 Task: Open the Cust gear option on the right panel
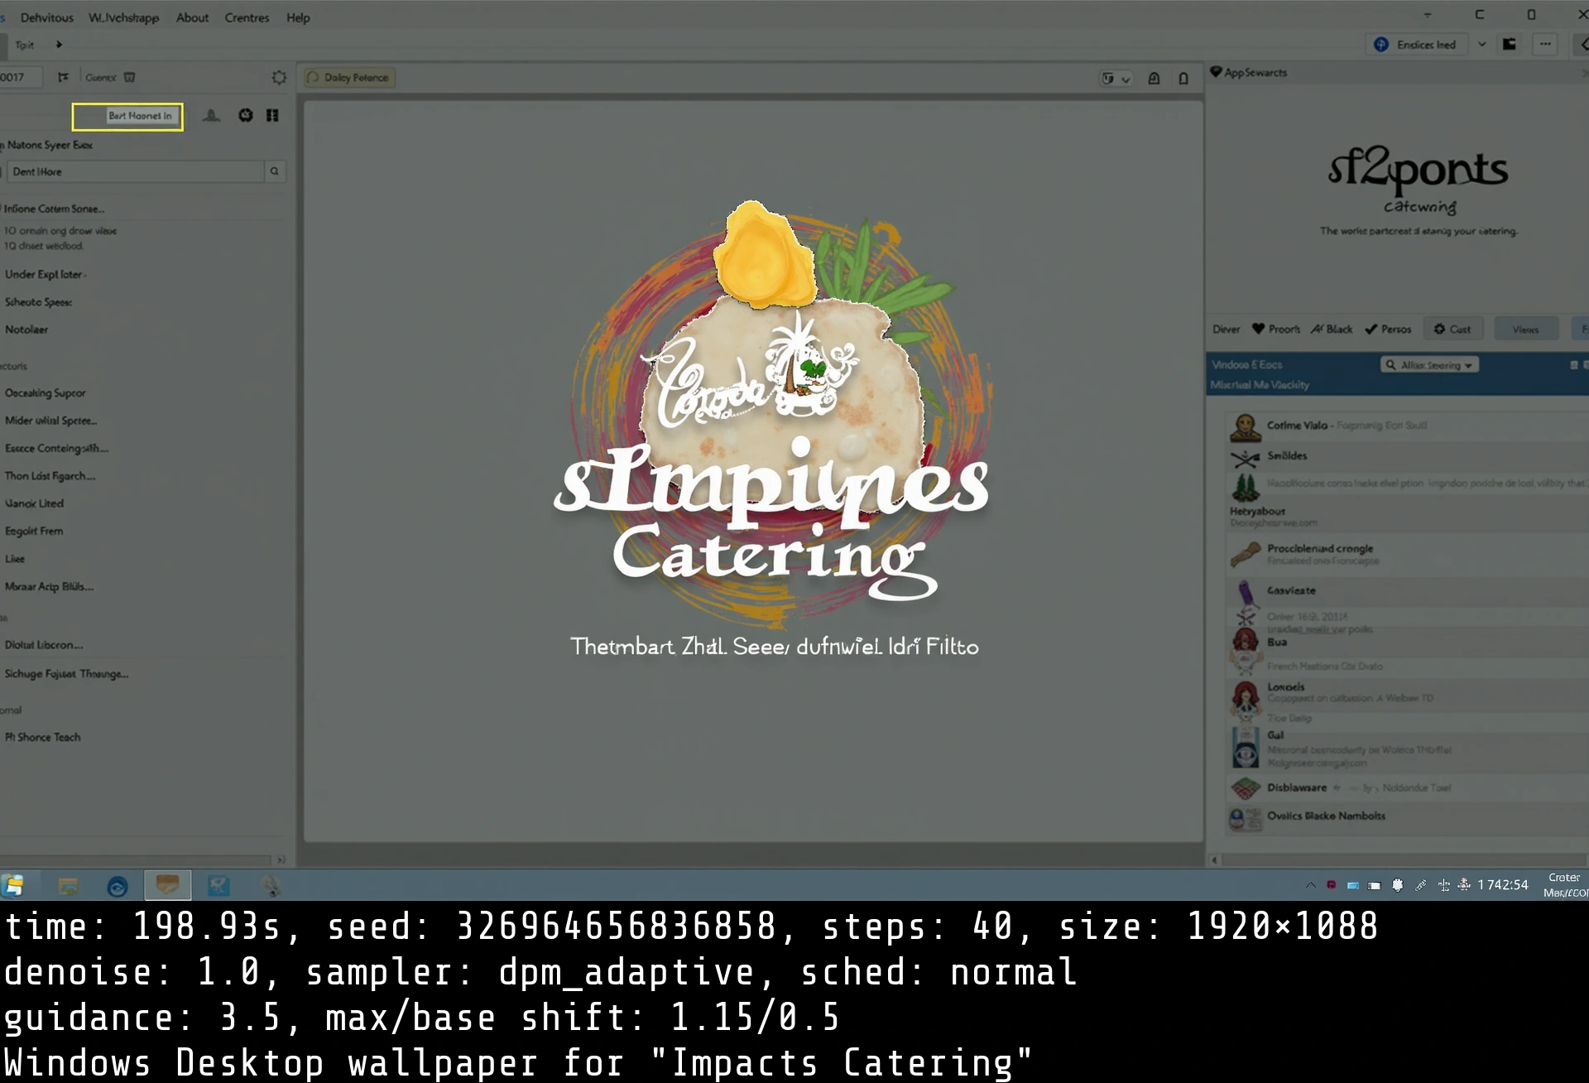pyautogui.click(x=1453, y=329)
